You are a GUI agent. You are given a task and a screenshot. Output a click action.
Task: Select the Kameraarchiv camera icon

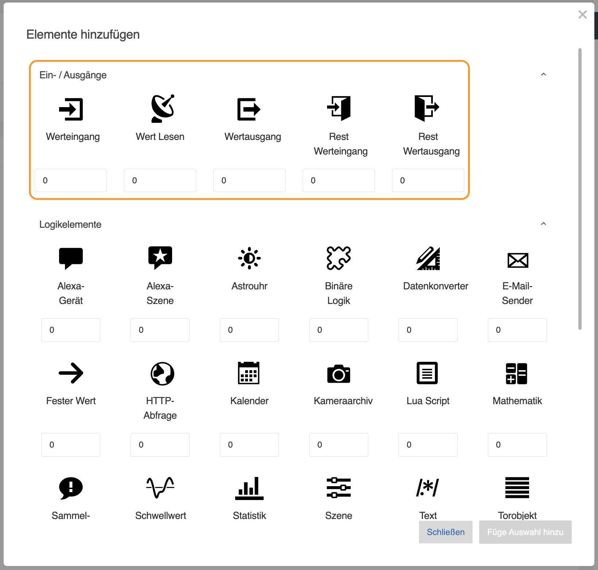pyautogui.click(x=339, y=374)
